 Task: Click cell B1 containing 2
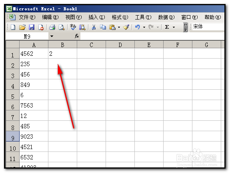point(62,53)
